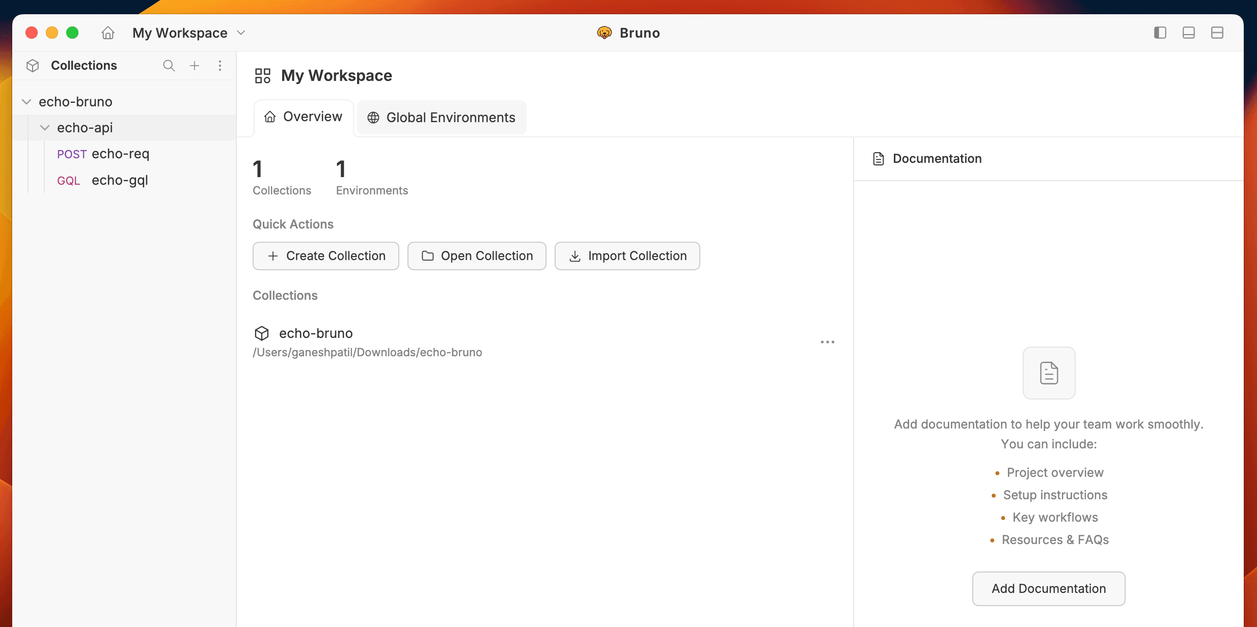Click the Import Collection button
1257x627 pixels.
coord(626,256)
